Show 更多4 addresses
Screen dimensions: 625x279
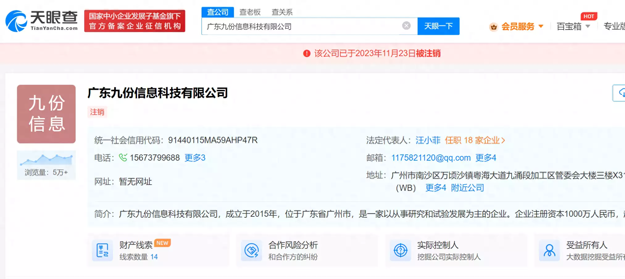coord(436,187)
